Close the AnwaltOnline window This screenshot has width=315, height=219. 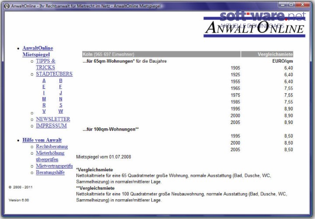point(302,4)
